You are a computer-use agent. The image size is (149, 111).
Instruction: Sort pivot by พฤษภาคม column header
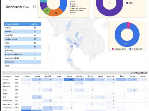tap(79, 76)
